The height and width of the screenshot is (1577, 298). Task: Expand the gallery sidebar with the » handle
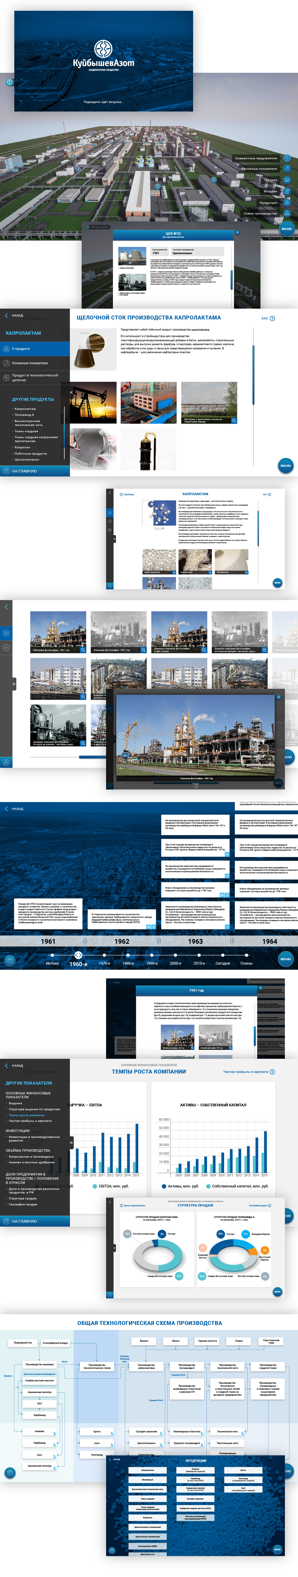coord(14,684)
